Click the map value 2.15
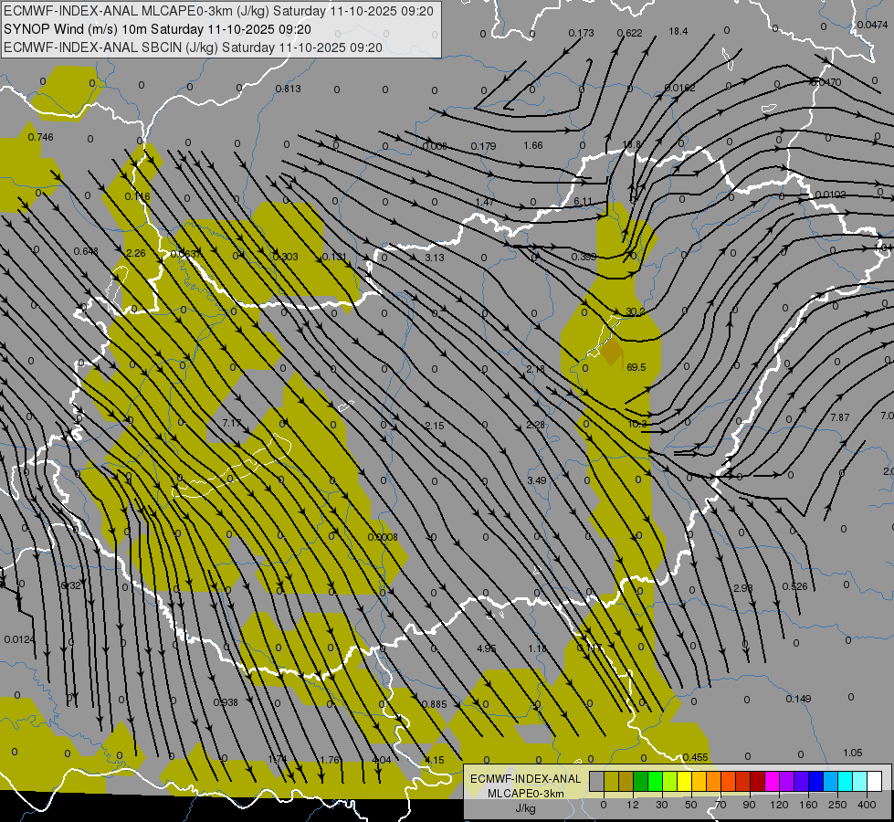 tap(435, 426)
